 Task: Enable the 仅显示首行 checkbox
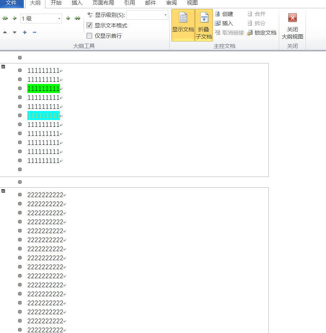90,36
